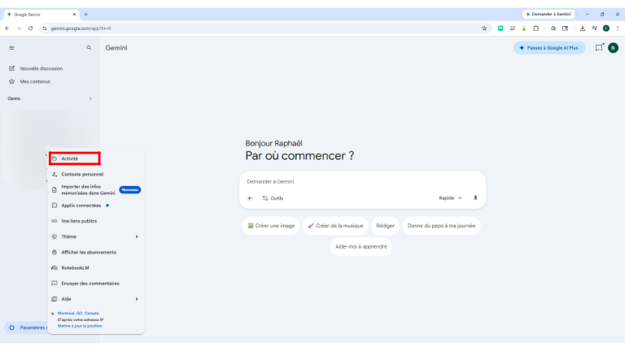The width and height of the screenshot is (625, 351).
Task: Expand the Thème submenu
Action: [136, 236]
